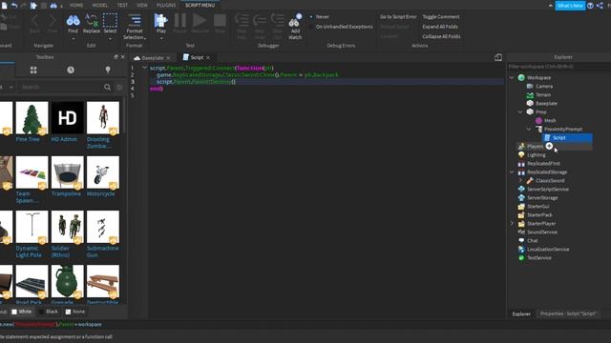Select the Pine Tree toolbox thumbnail
Image resolution: width=611 pixels, height=343 pixels.
pyautogui.click(x=32, y=118)
